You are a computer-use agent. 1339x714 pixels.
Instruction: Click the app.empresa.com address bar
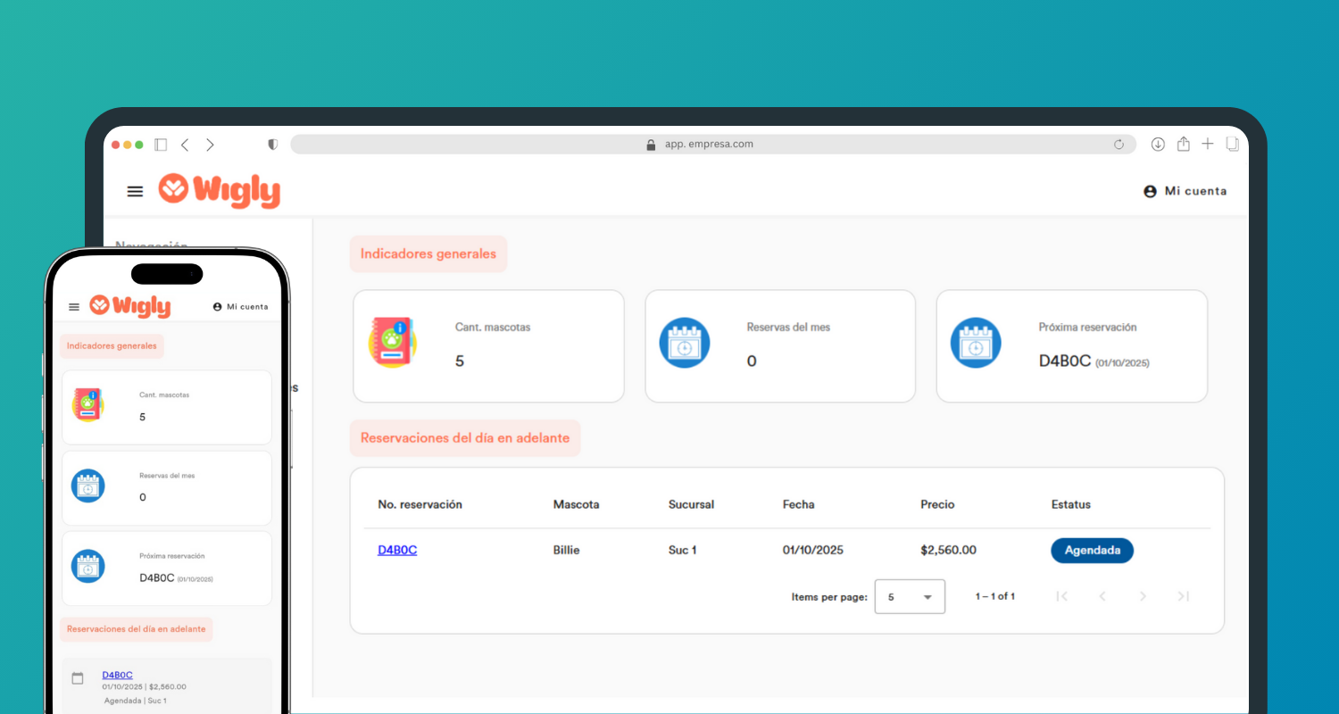pos(710,145)
